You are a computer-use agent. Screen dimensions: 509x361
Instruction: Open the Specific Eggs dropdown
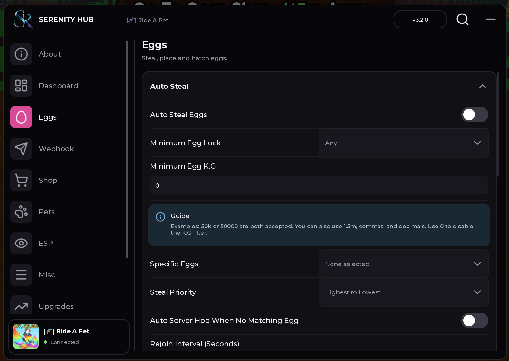click(404, 264)
